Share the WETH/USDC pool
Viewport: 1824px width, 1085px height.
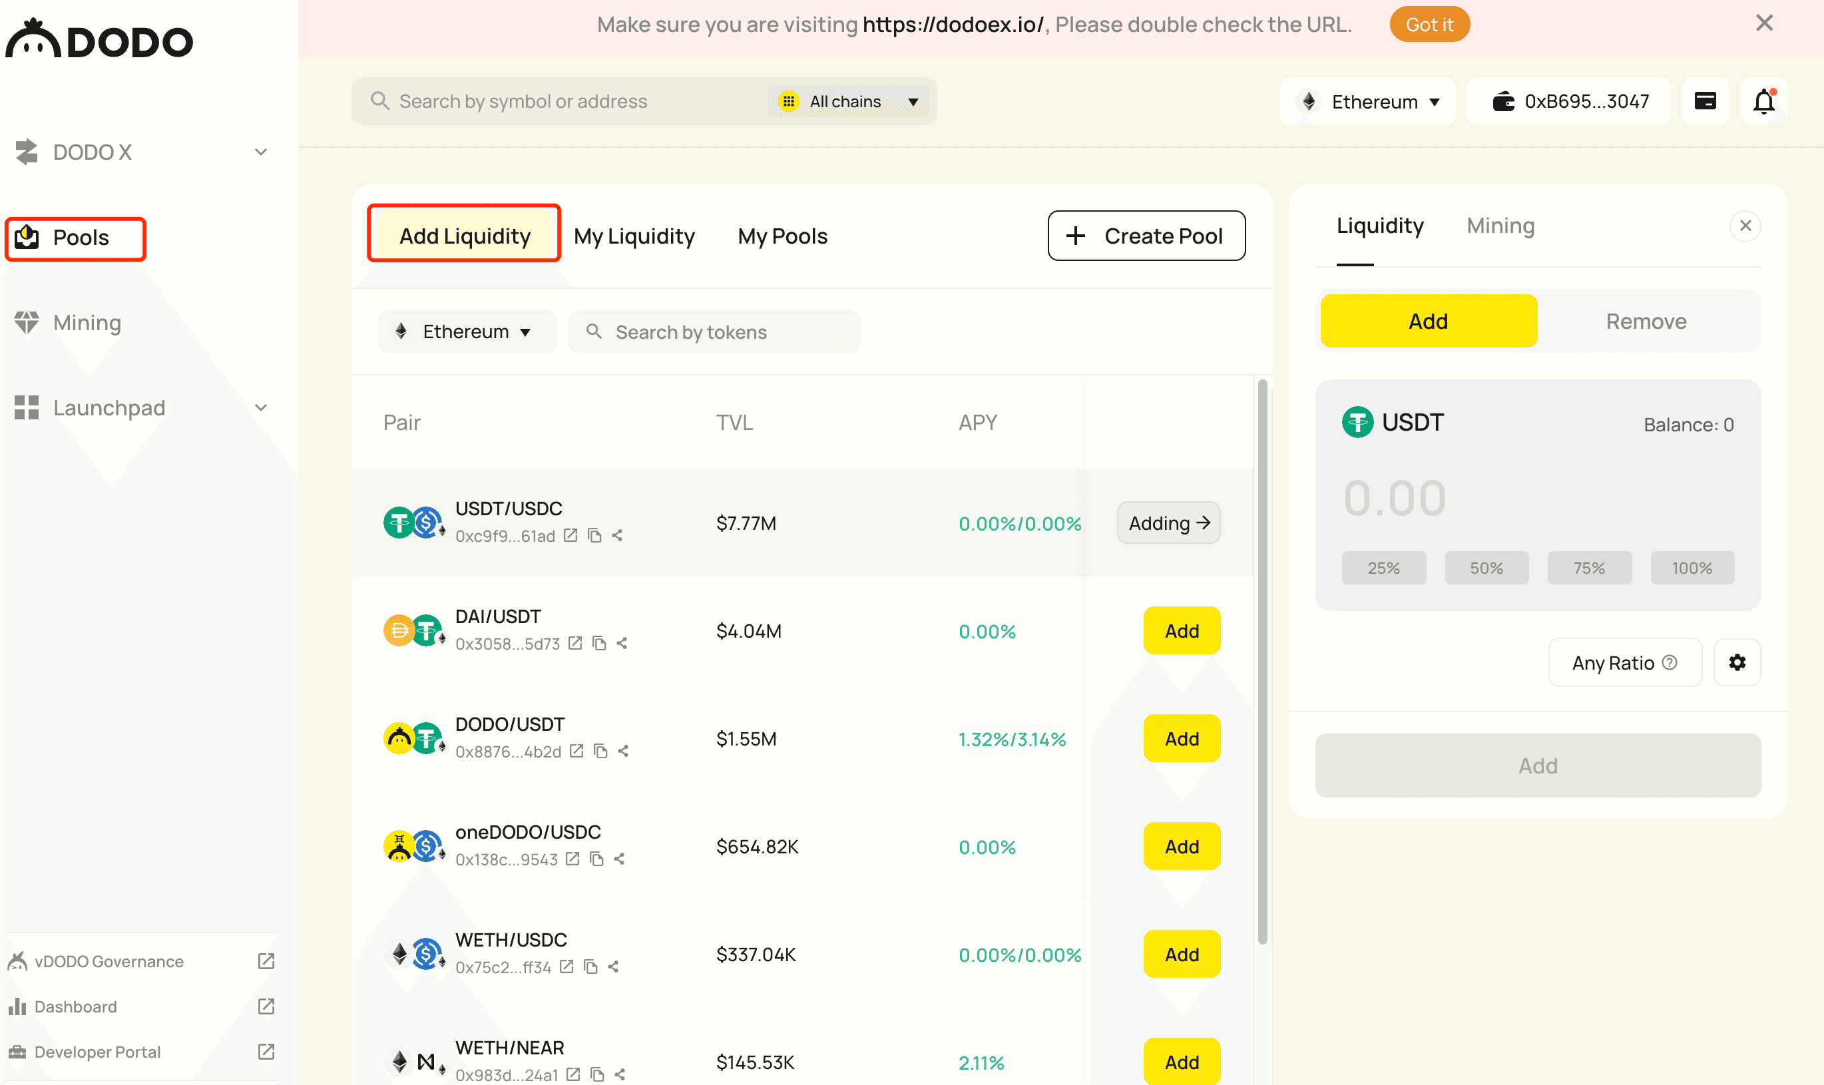pos(613,967)
